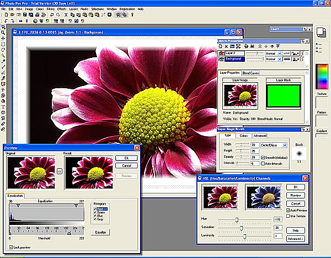Toggle the Auto Preview checkbox
The width and height of the screenshot is (331, 258).
click(x=289, y=210)
